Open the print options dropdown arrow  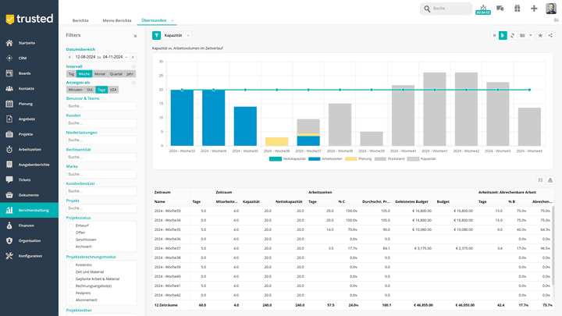tap(531, 35)
